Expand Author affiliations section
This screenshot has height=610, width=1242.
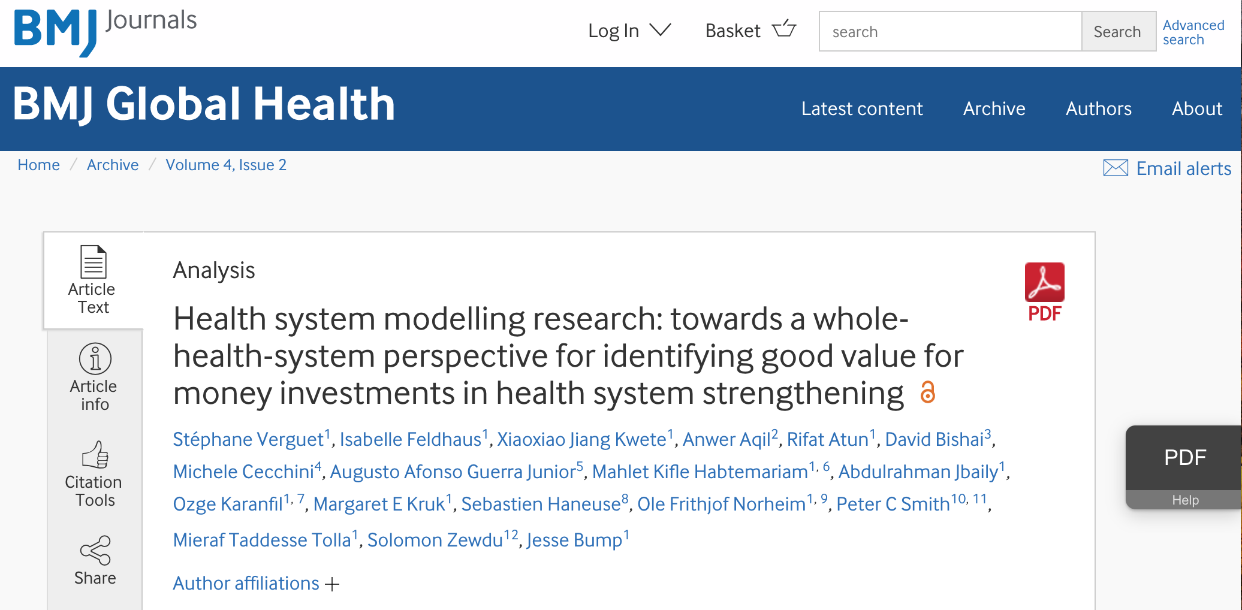256,584
